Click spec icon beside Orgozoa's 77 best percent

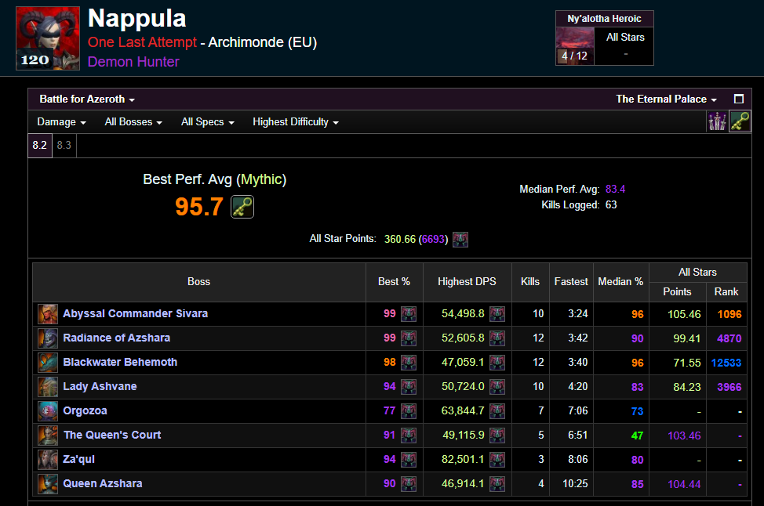click(x=409, y=411)
